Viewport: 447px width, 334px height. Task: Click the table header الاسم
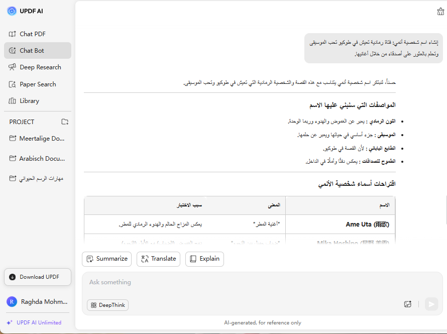point(384,205)
